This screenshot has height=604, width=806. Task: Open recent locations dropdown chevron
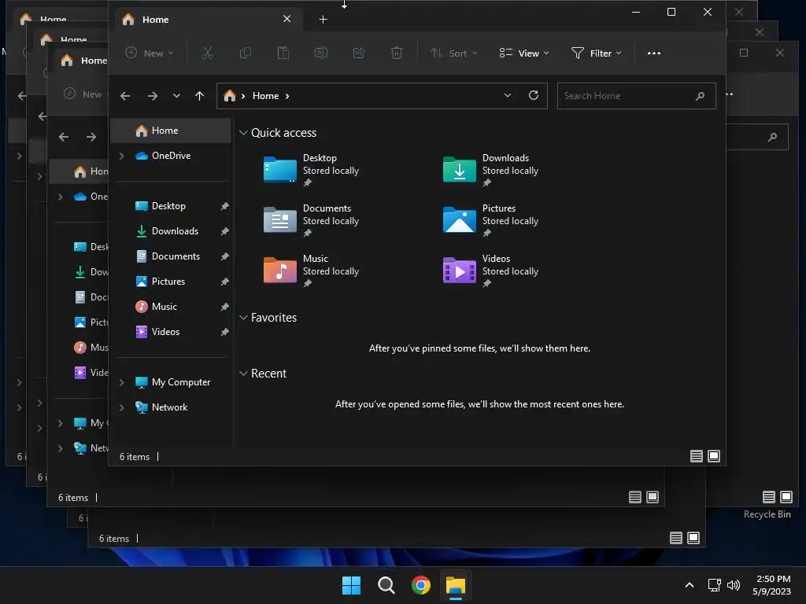(176, 96)
